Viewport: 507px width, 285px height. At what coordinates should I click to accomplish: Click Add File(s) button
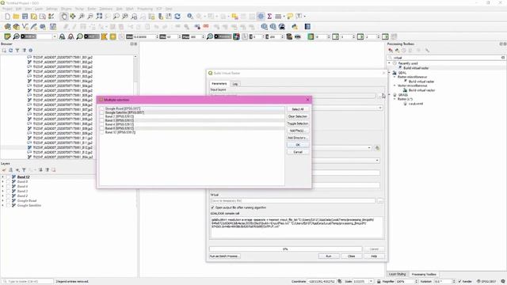click(298, 131)
